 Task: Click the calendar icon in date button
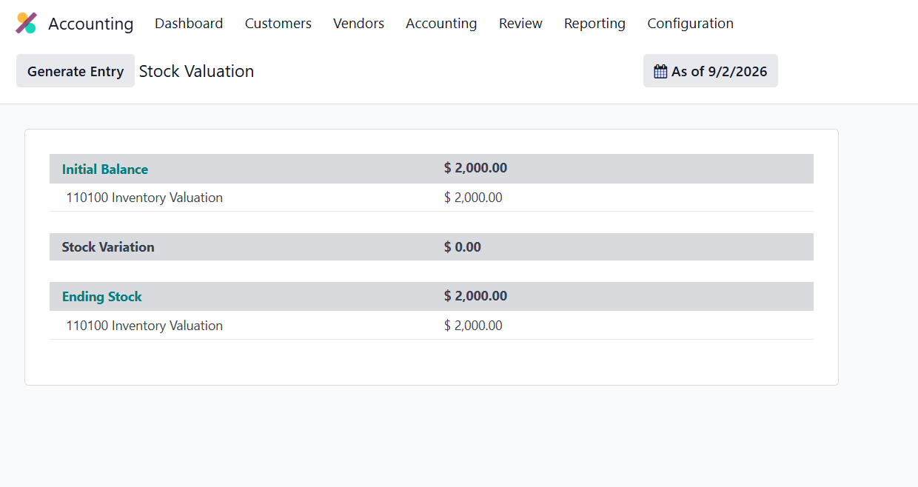[660, 72]
